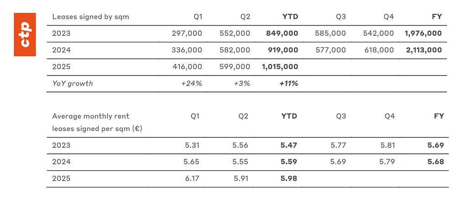Screen dimensions: 467x203
Task: Click the 5.77 Q3 2023 rent value
Action: [337, 145]
